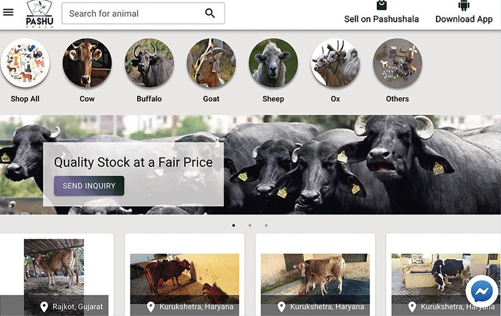Image resolution: width=501 pixels, height=316 pixels.
Task: Focus the Search for animal field
Action: 143,14
